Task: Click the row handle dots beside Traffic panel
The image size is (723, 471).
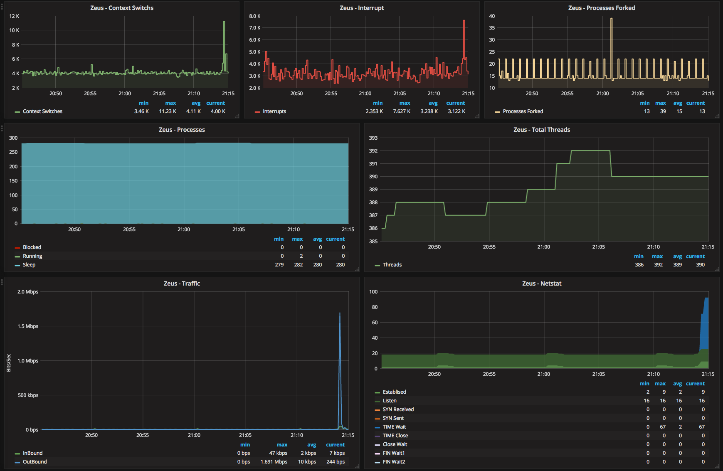Action: (2, 282)
